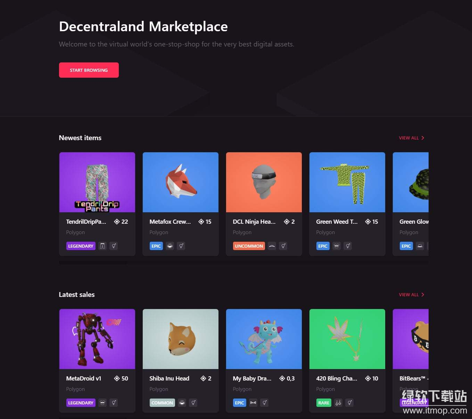
Task: Click the Common badge on Shiba Inu Head
Action: click(x=162, y=403)
